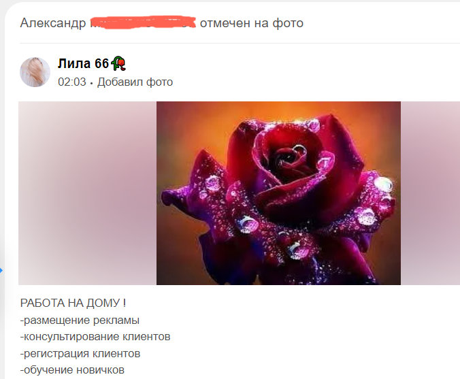Click the red-scribbled surname in the header
Viewport: 460px width, 379px height.
point(143,22)
